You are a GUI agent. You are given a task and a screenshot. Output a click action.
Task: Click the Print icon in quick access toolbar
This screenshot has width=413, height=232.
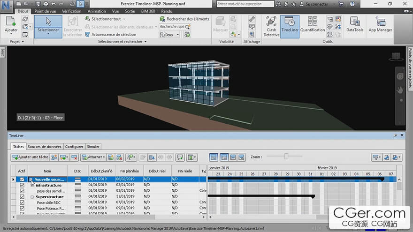point(46,4)
